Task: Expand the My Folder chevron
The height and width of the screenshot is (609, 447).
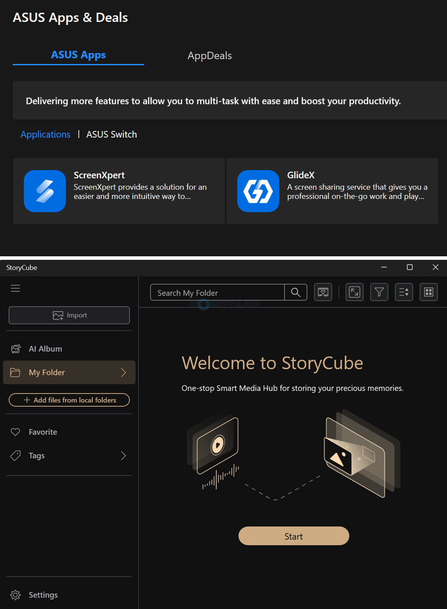Action: coord(123,372)
